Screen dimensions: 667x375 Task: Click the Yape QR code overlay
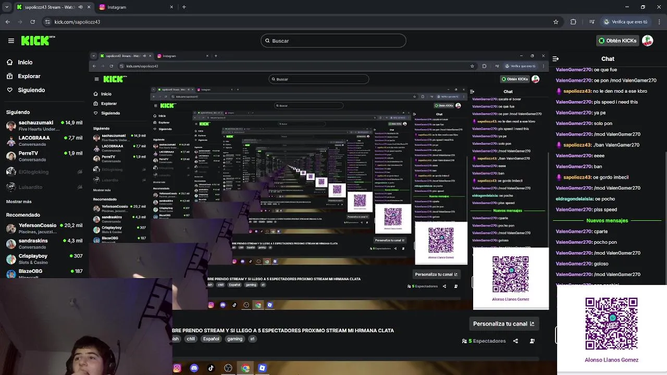tap(611, 323)
